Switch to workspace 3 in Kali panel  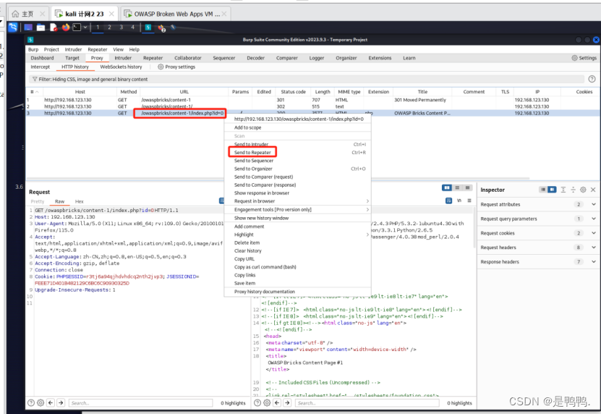click(121, 28)
